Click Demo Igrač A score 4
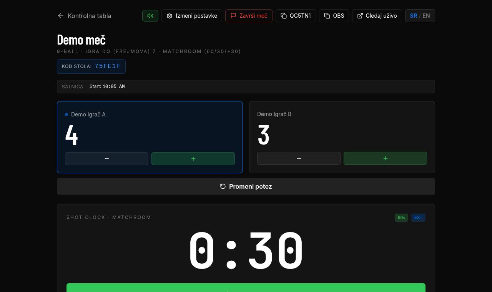Viewport: 492px width, 292px height. pos(71,135)
